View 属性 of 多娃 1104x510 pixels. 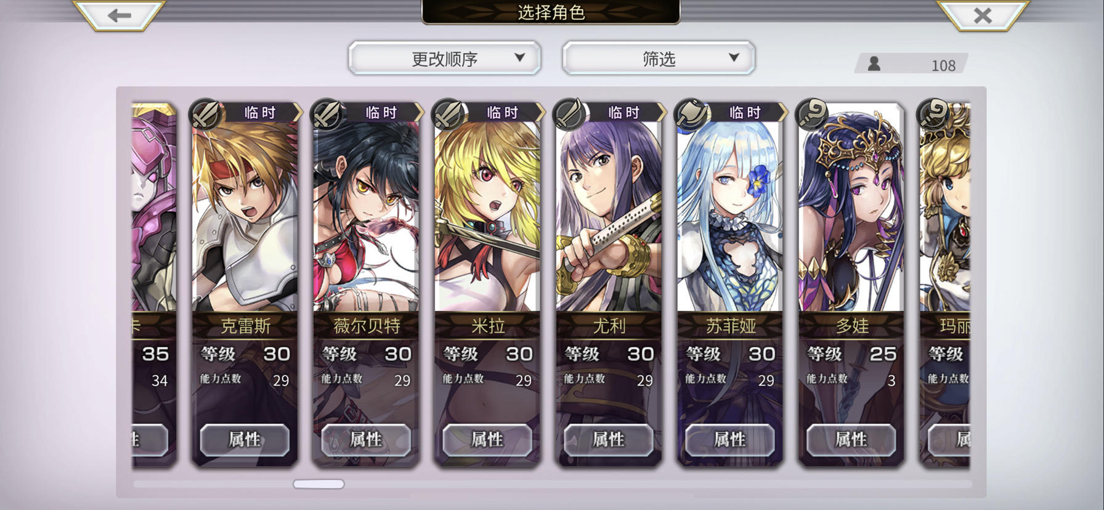click(851, 440)
